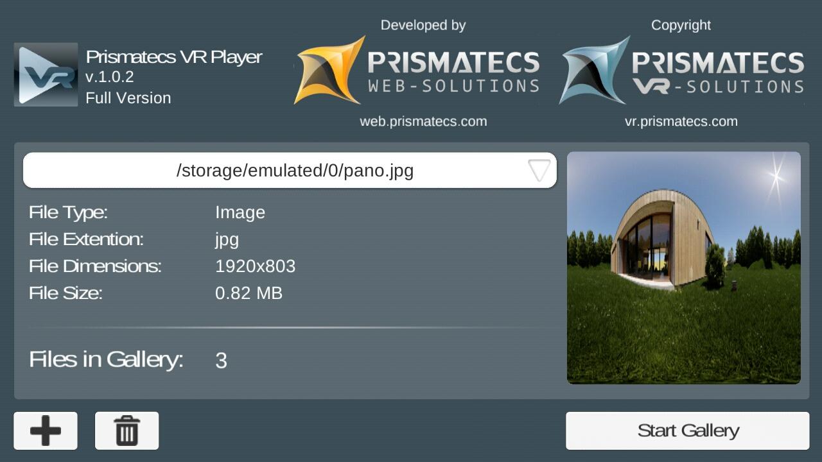Click the blue Prismatecs VR-Solutions logo
This screenshot has height=462, width=822.
tap(681, 71)
